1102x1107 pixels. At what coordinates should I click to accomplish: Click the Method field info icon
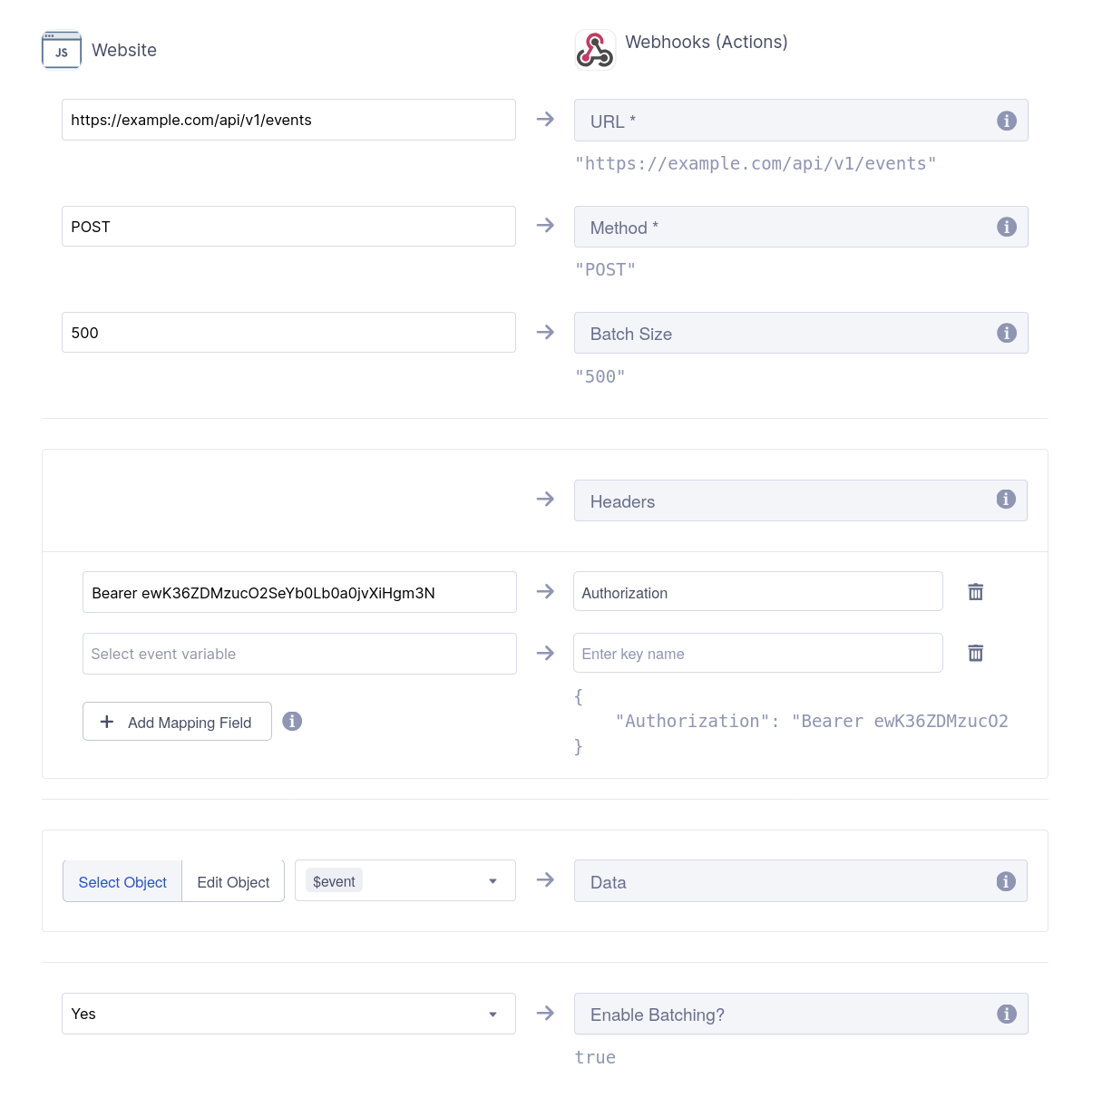pyautogui.click(x=1006, y=227)
